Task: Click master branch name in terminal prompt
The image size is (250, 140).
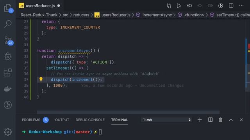Action: [83, 132]
